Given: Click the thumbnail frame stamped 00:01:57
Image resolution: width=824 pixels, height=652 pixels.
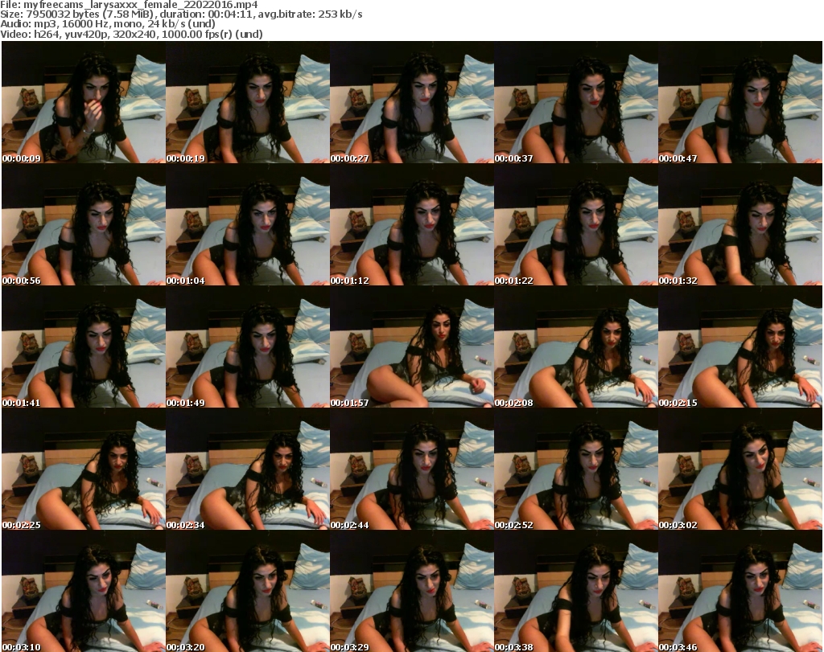Looking at the screenshot, I should click(411, 347).
